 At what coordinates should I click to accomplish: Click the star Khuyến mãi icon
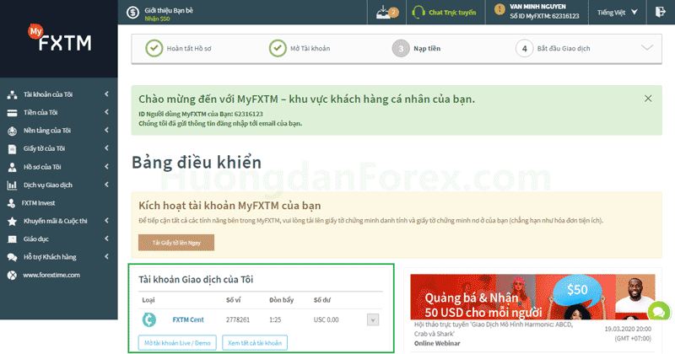click(x=12, y=221)
